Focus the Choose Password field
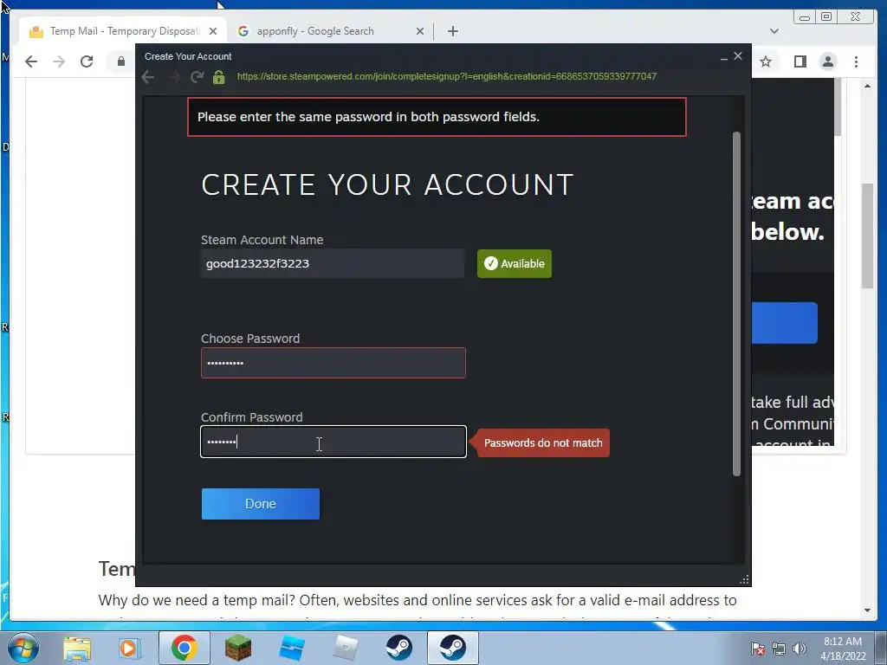 coord(333,363)
